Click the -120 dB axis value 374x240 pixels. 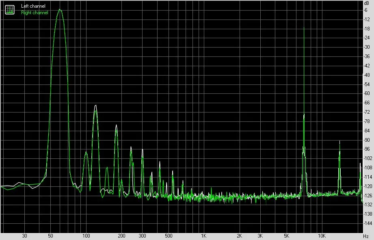(368, 186)
